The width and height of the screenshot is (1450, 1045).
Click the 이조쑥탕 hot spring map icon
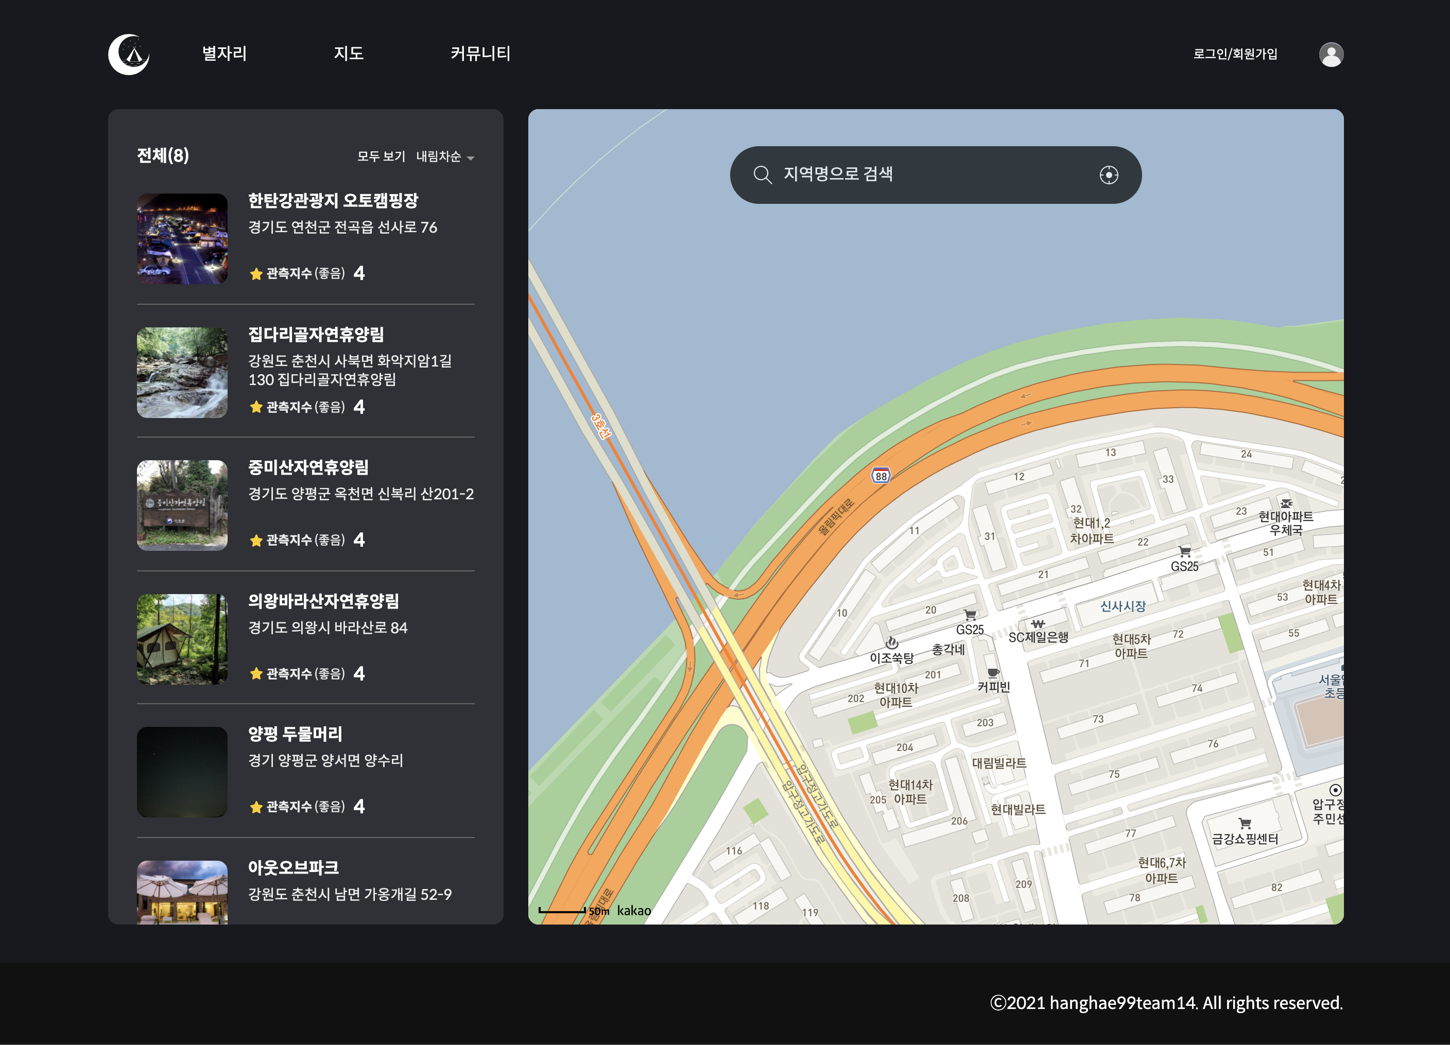click(x=892, y=642)
